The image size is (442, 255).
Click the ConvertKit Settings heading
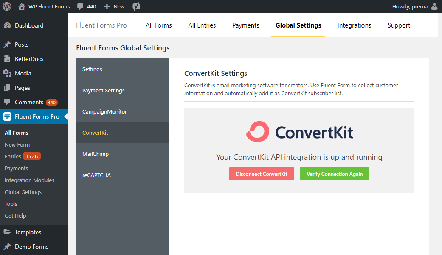point(216,73)
